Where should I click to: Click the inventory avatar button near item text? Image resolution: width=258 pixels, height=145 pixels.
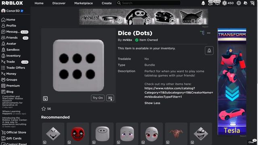tap(209, 50)
